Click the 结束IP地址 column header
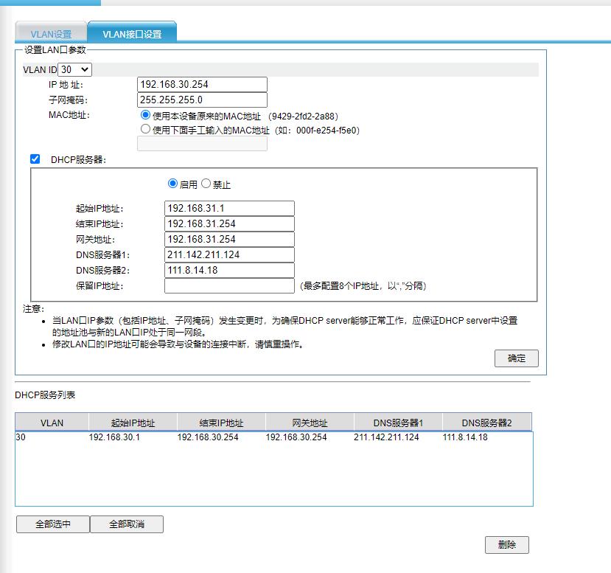The height and width of the screenshot is (573, 611). pyautogui.click(x=221, y=423)
